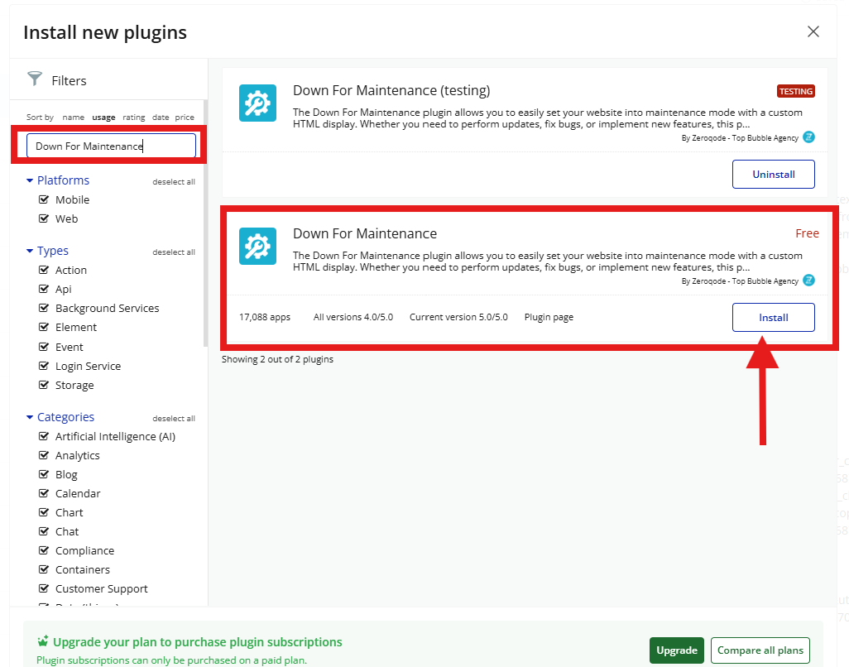Screen dimensions: 849x667
Task: Click the Free price label
Action: coord(807,233)
